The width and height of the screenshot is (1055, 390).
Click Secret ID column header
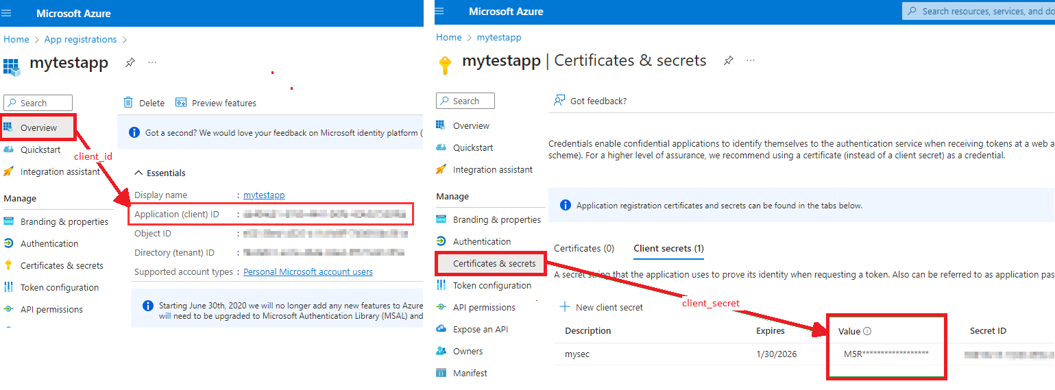(988, 331)
